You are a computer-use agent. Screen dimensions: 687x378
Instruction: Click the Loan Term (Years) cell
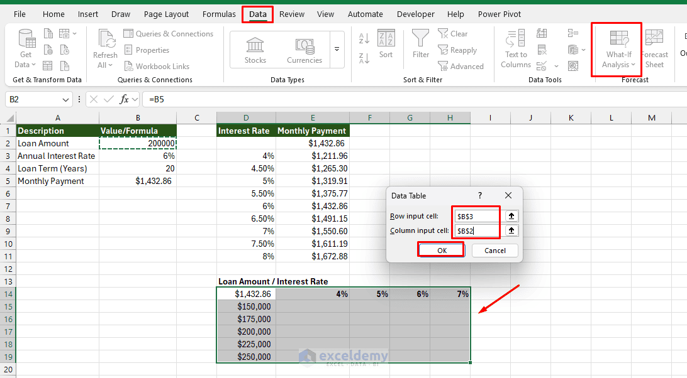pos(57,168)
